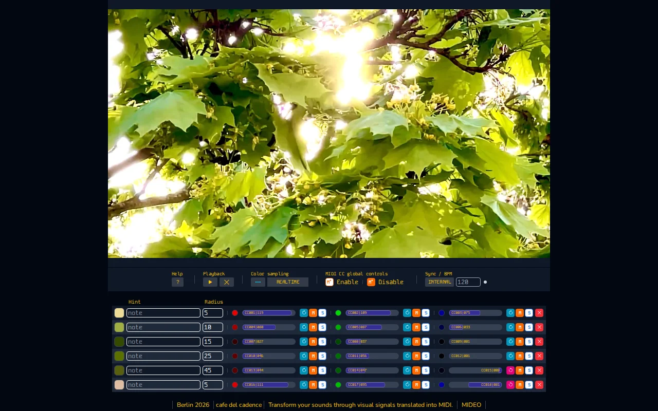Click the radius field showing 25
This screenshot has height=411, width=658.
[213, 356]
